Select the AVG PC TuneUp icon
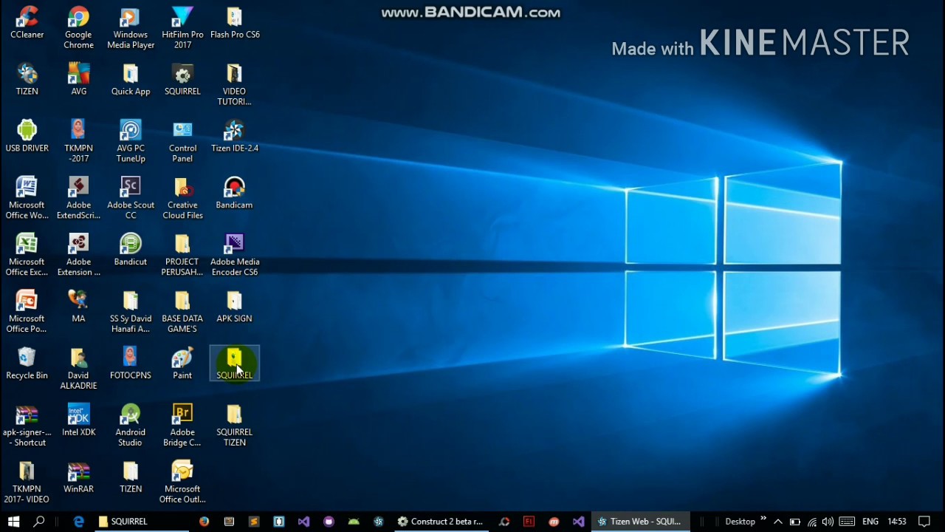 (131, 141)
